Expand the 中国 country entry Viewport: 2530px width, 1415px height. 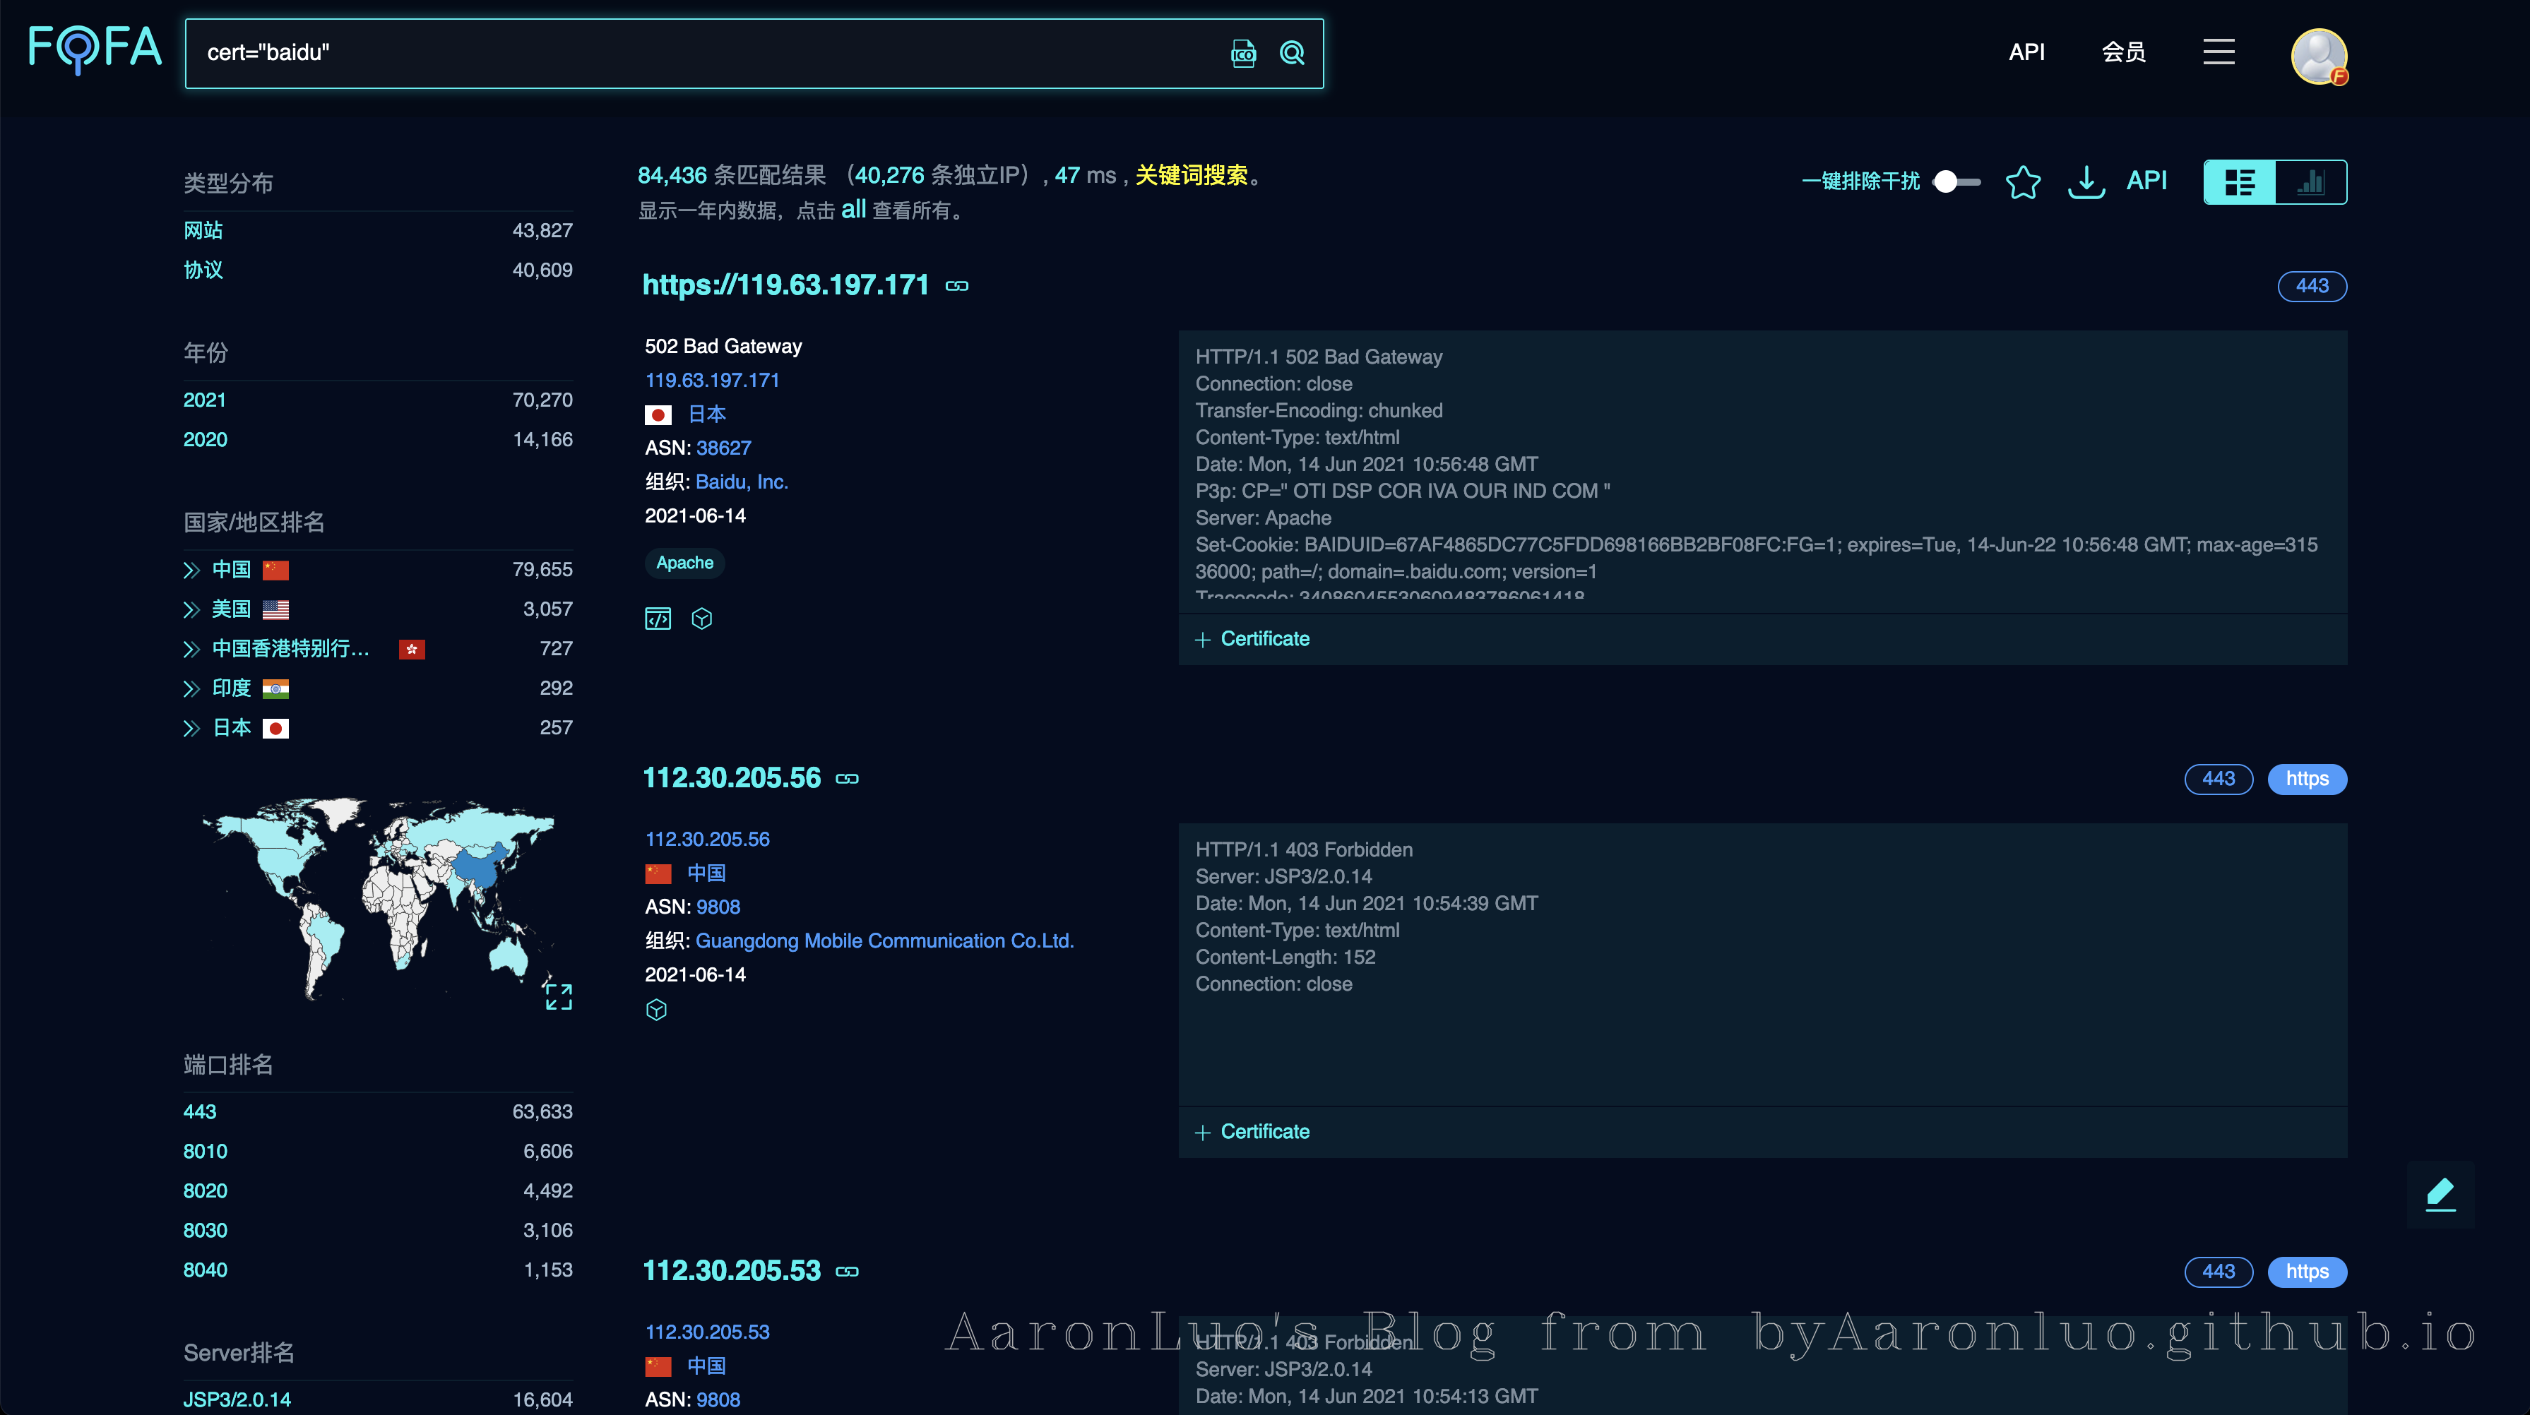click(191, 571)
